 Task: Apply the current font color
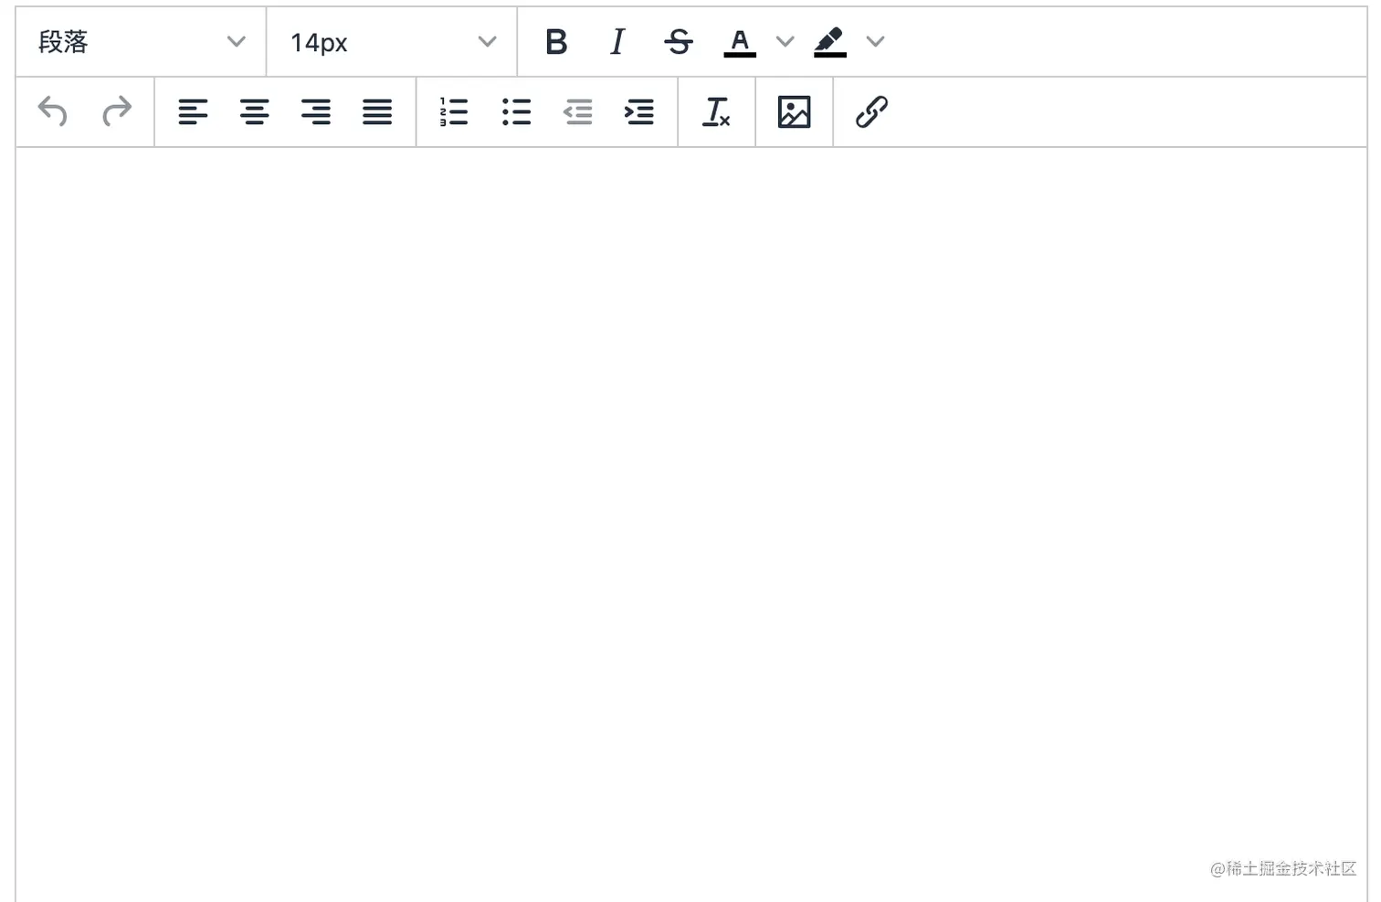[740, 42]
